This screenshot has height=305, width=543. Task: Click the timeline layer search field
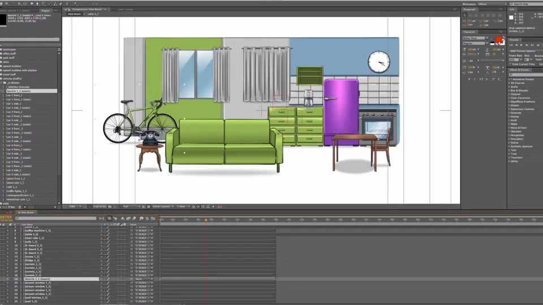click(55, 218)
